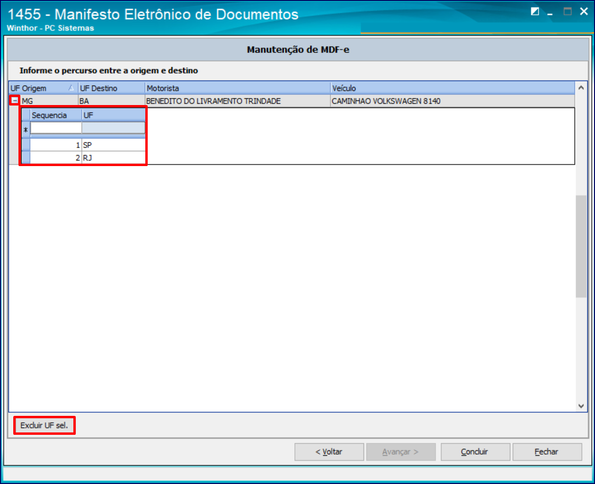The image size is (595, 484).
Task: Sort by UF Origem column header
Action: (44, 88)
